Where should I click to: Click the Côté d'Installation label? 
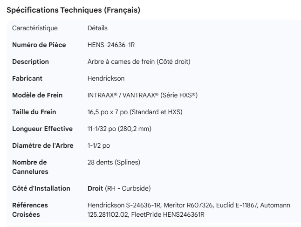point(41,188)
